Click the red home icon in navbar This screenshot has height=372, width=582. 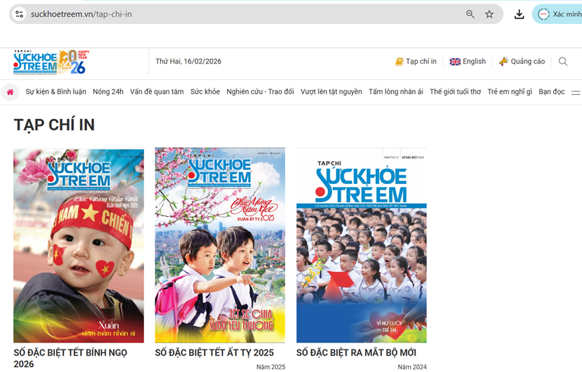tap(10, 92)
